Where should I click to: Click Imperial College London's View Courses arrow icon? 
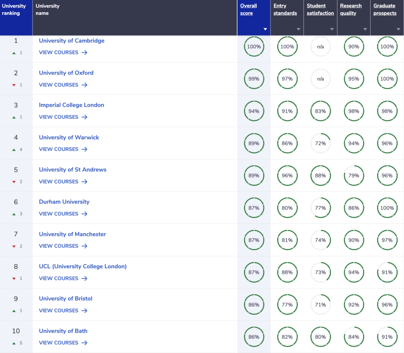pos(84,117)
